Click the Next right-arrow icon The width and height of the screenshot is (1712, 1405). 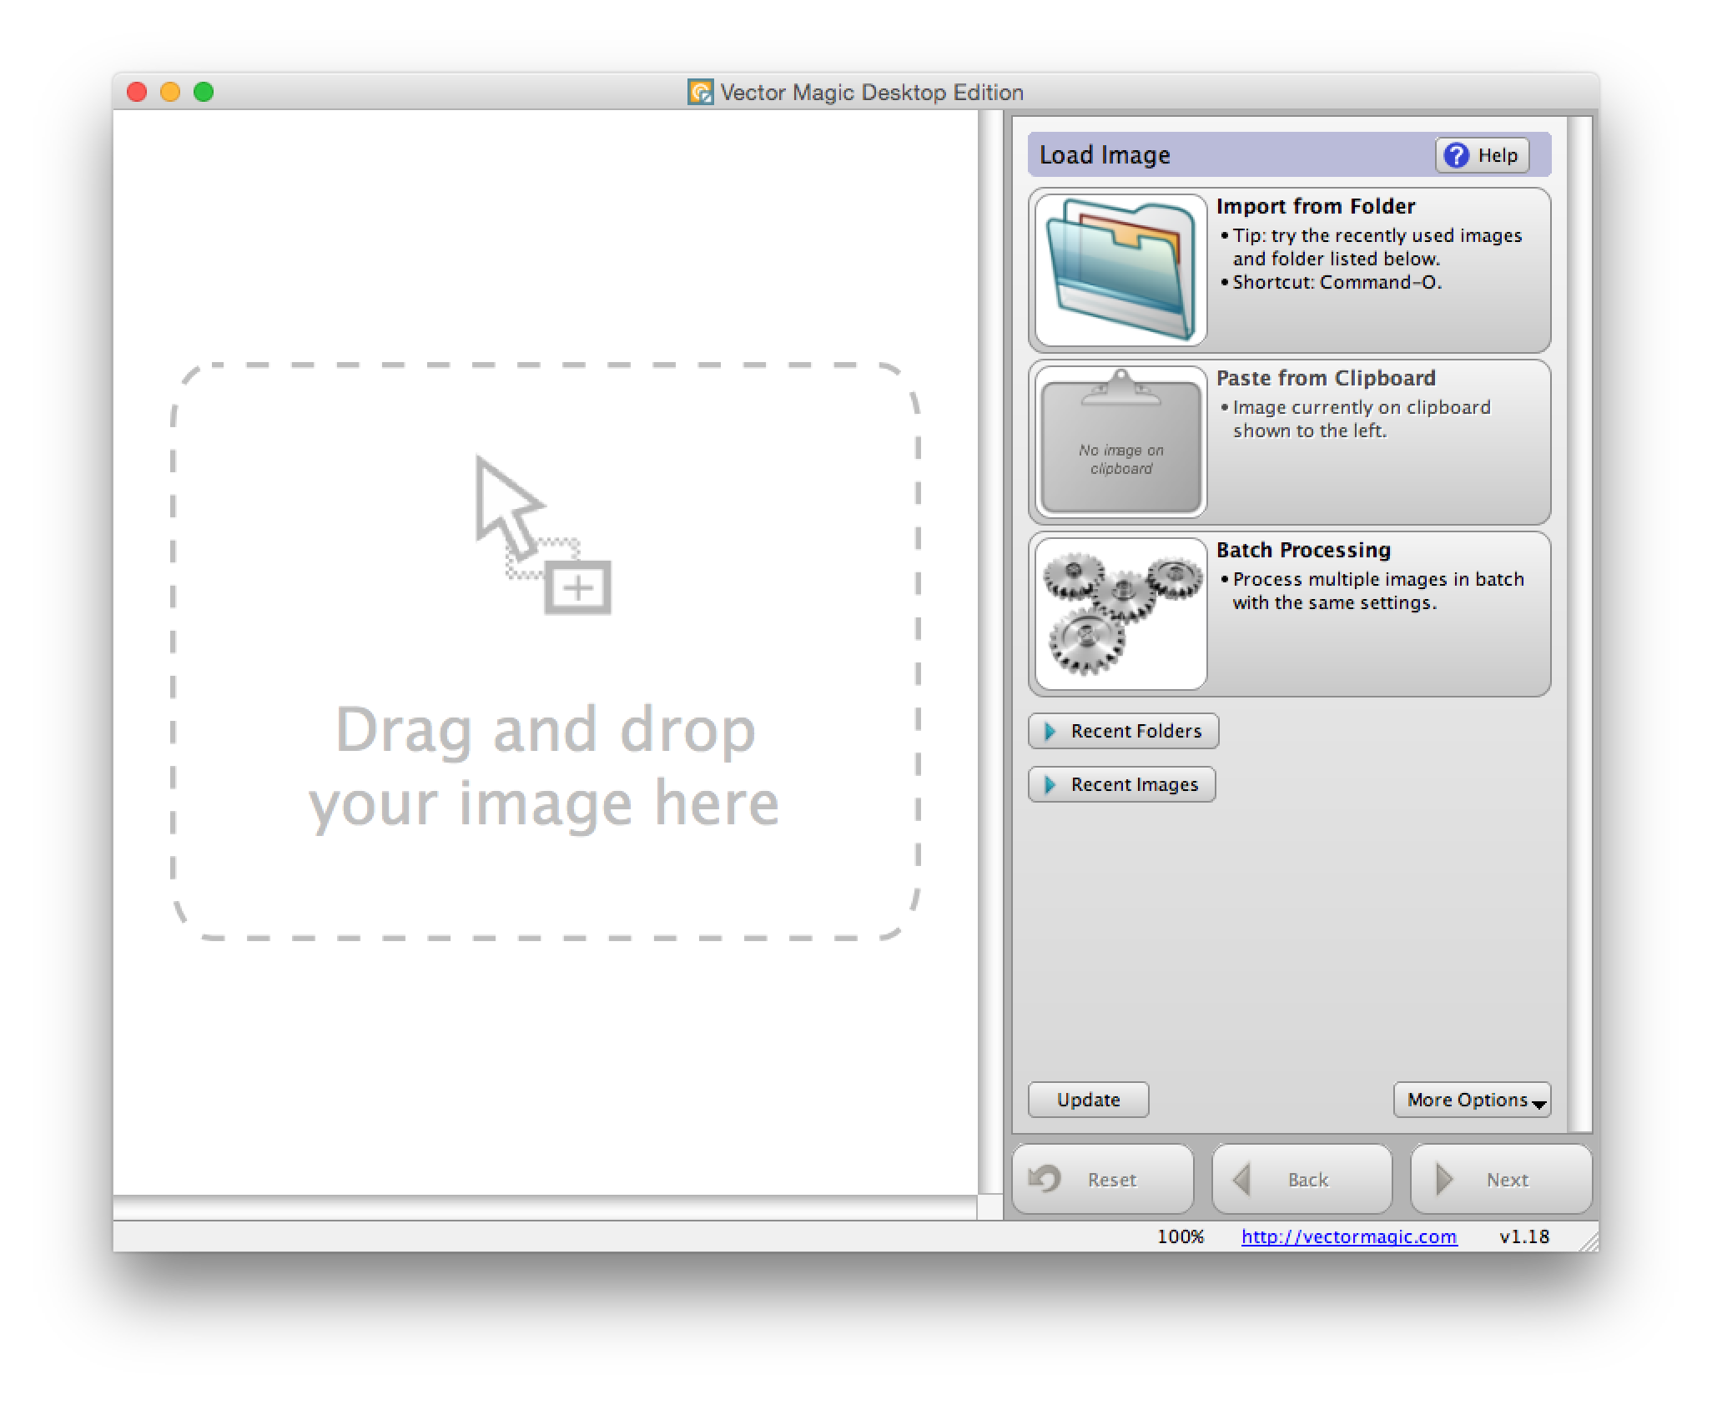[x=1444, y=1179]
